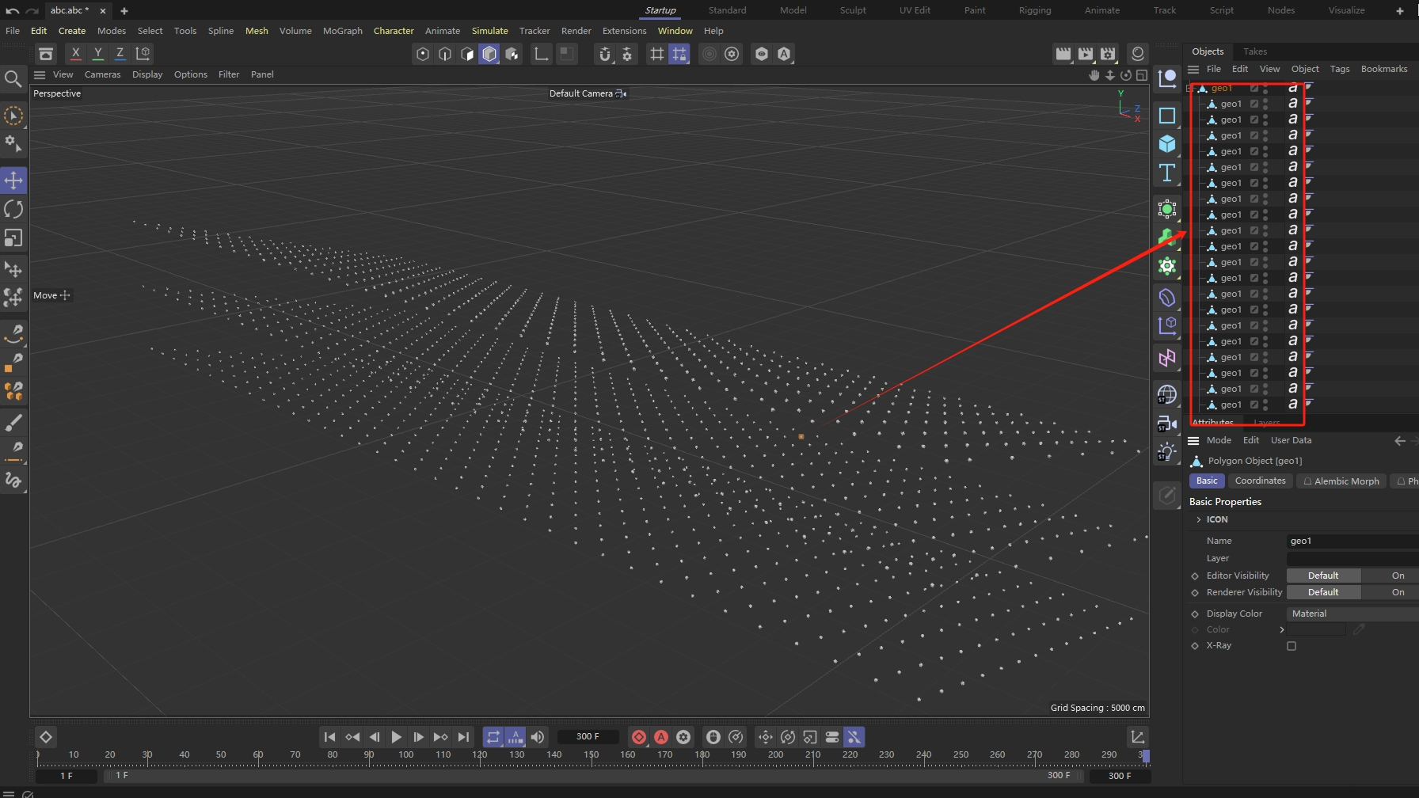Add a Text spline object
Viewport: 1419px width, 798px height.
1167,173
